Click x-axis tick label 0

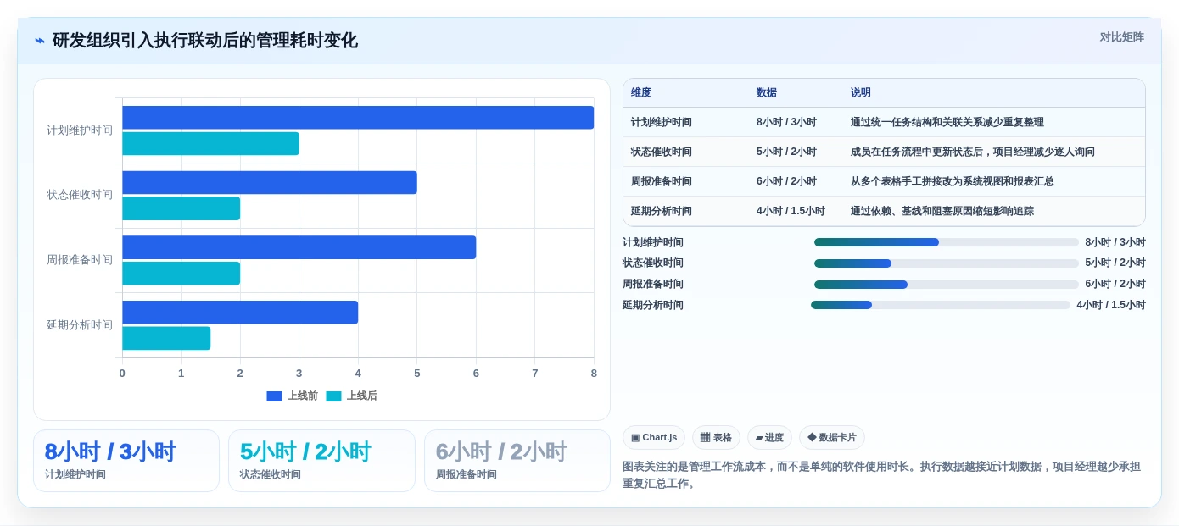point(122,374)
